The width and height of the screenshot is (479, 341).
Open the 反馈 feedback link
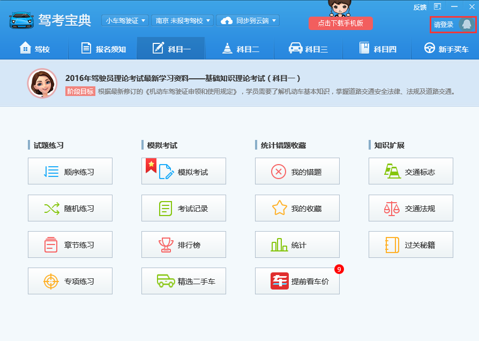pyautogui.click(x=420, y=8)
